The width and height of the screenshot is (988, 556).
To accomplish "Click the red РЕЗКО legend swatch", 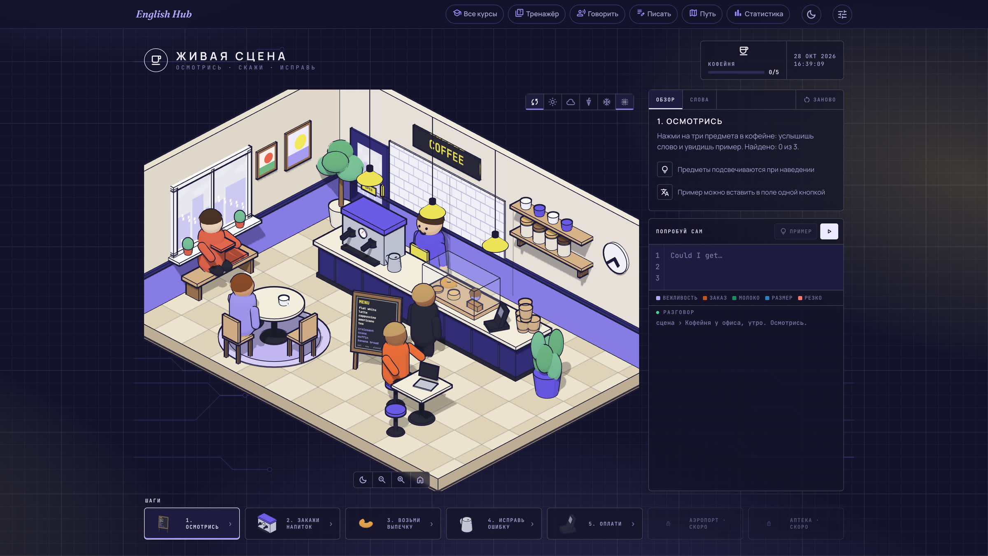I will click(800, 298).
